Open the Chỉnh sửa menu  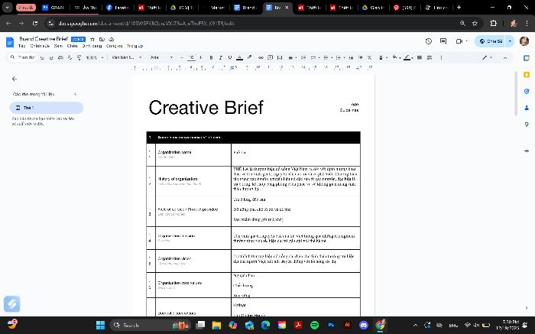pyautogui.click(x=40, y=46)
